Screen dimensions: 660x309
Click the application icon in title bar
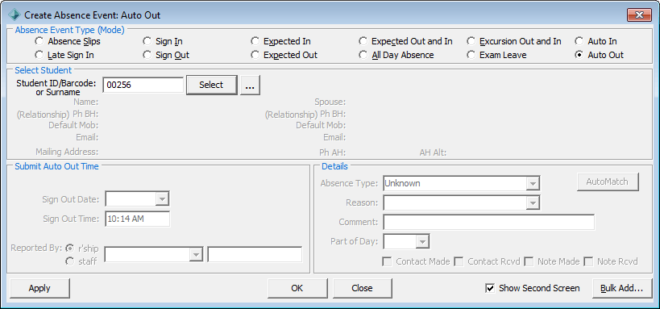tap(15, 15)
